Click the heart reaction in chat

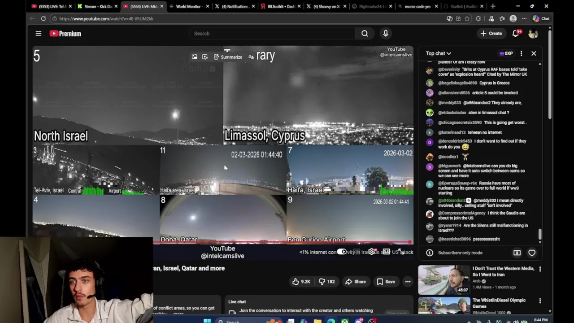click(x=532, y=253)
